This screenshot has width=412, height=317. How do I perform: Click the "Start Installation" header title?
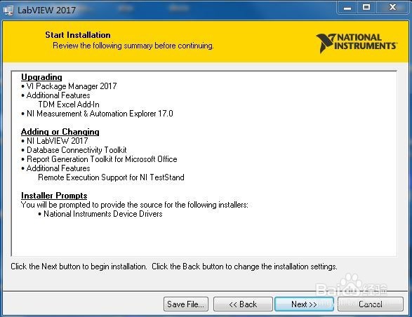tap(78, 35)
